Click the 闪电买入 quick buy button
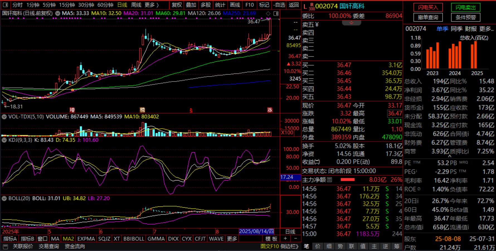This screenshot has height=251, width=496. point(428,8)
